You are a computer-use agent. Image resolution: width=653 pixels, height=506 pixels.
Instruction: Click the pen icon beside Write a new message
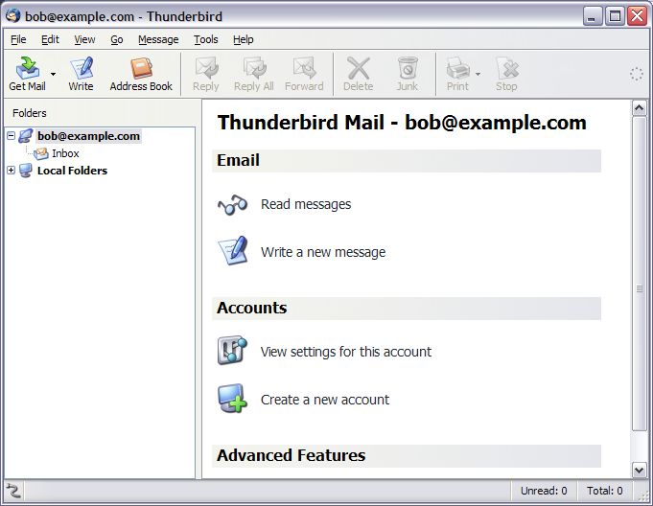[x=233, y=250]
